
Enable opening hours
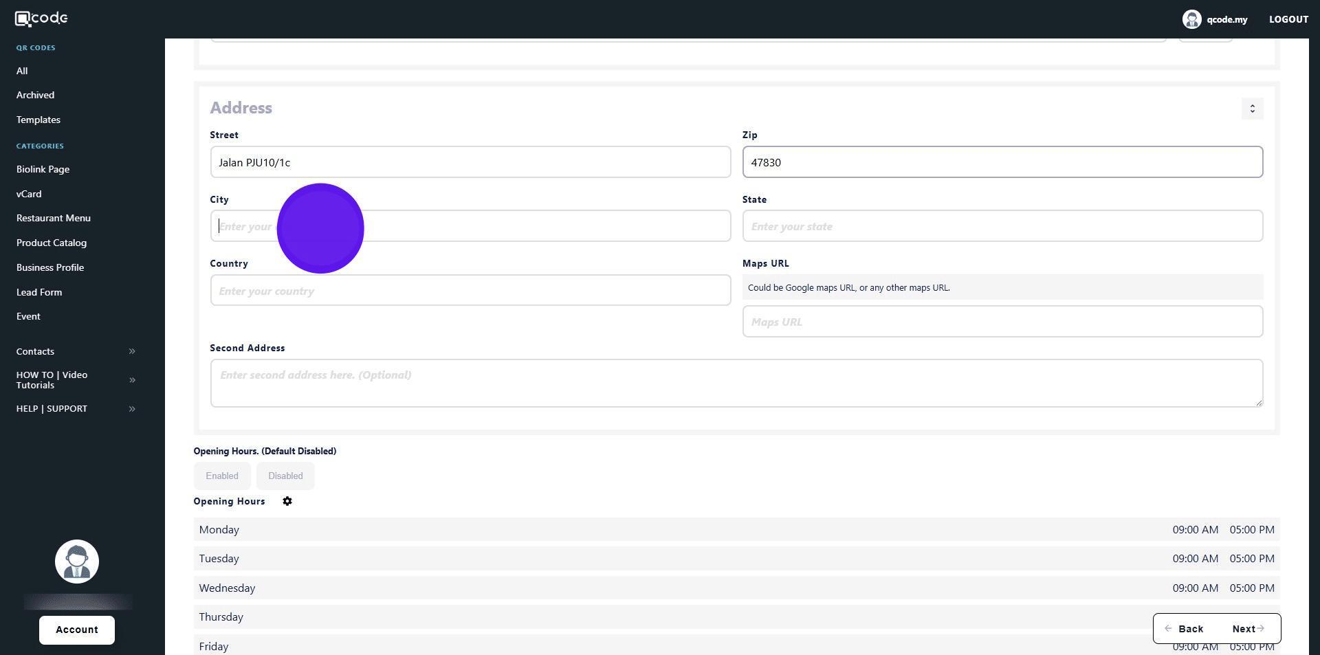click(x=222, y=476)
